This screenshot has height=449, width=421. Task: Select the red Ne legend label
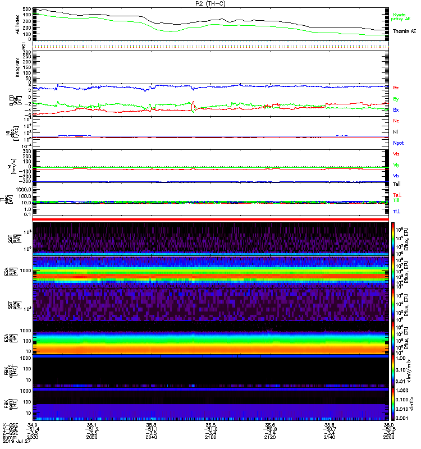[x=396, y=121]
